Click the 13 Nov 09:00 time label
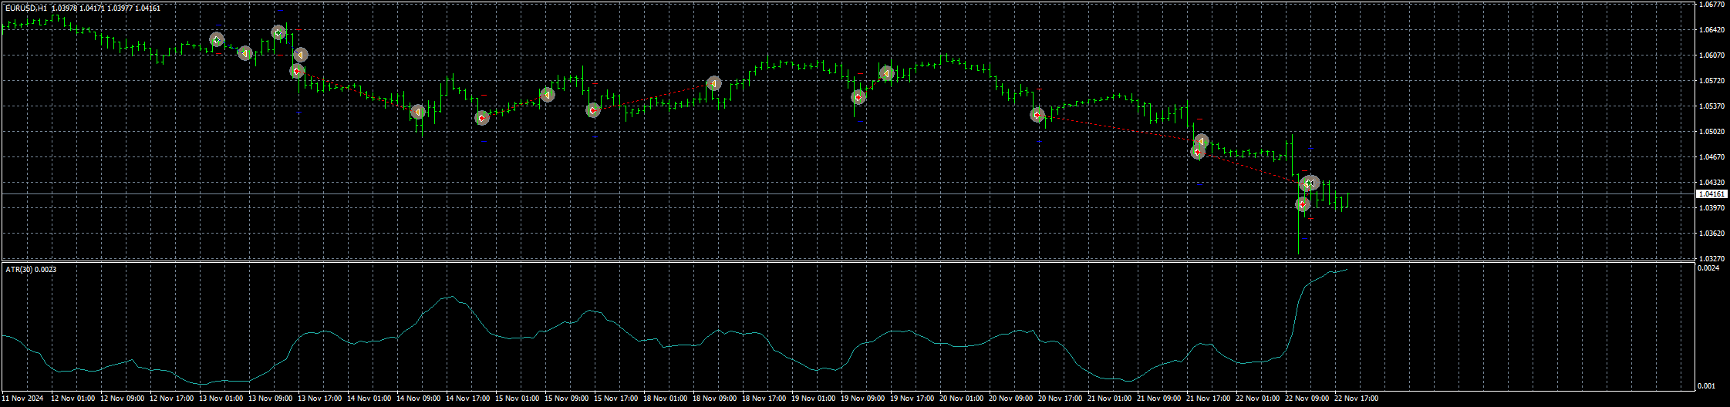1730x407 pixels. point(270,399)
